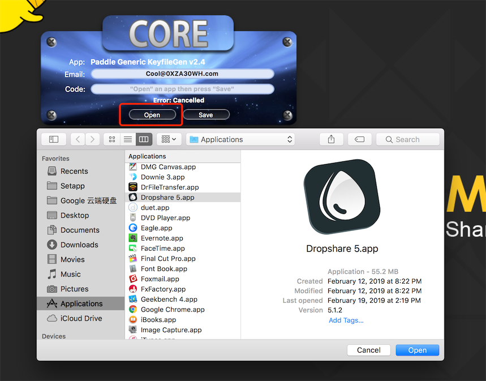Open Documents in the sidebar

tap(80, 230)
